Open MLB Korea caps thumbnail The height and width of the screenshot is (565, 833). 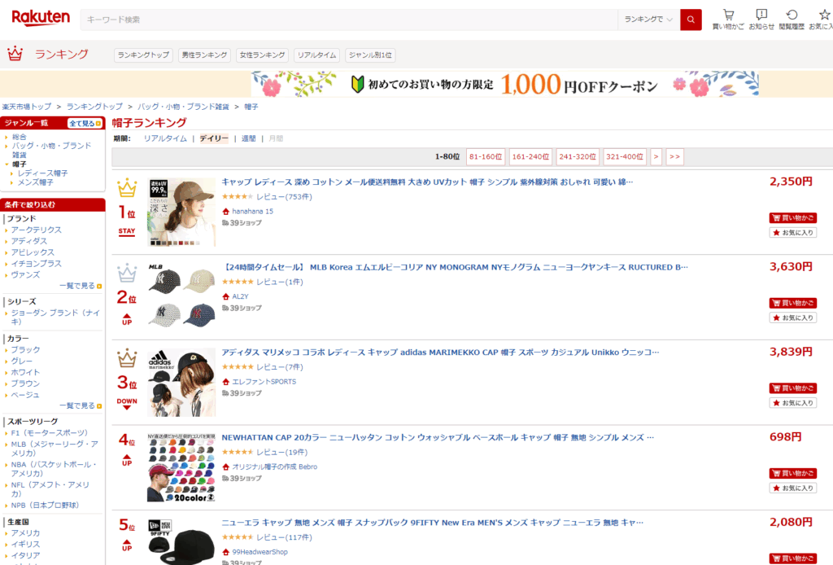(x=181, y=297)
